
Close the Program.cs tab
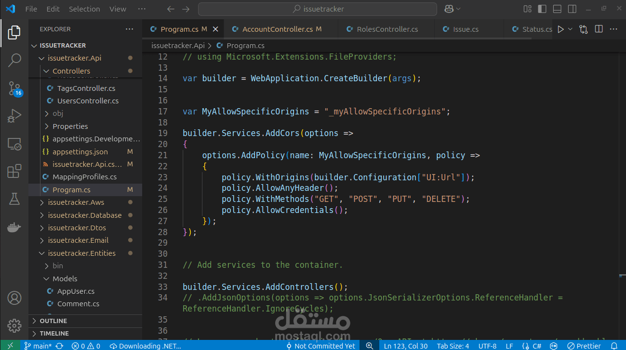(215, 29)
